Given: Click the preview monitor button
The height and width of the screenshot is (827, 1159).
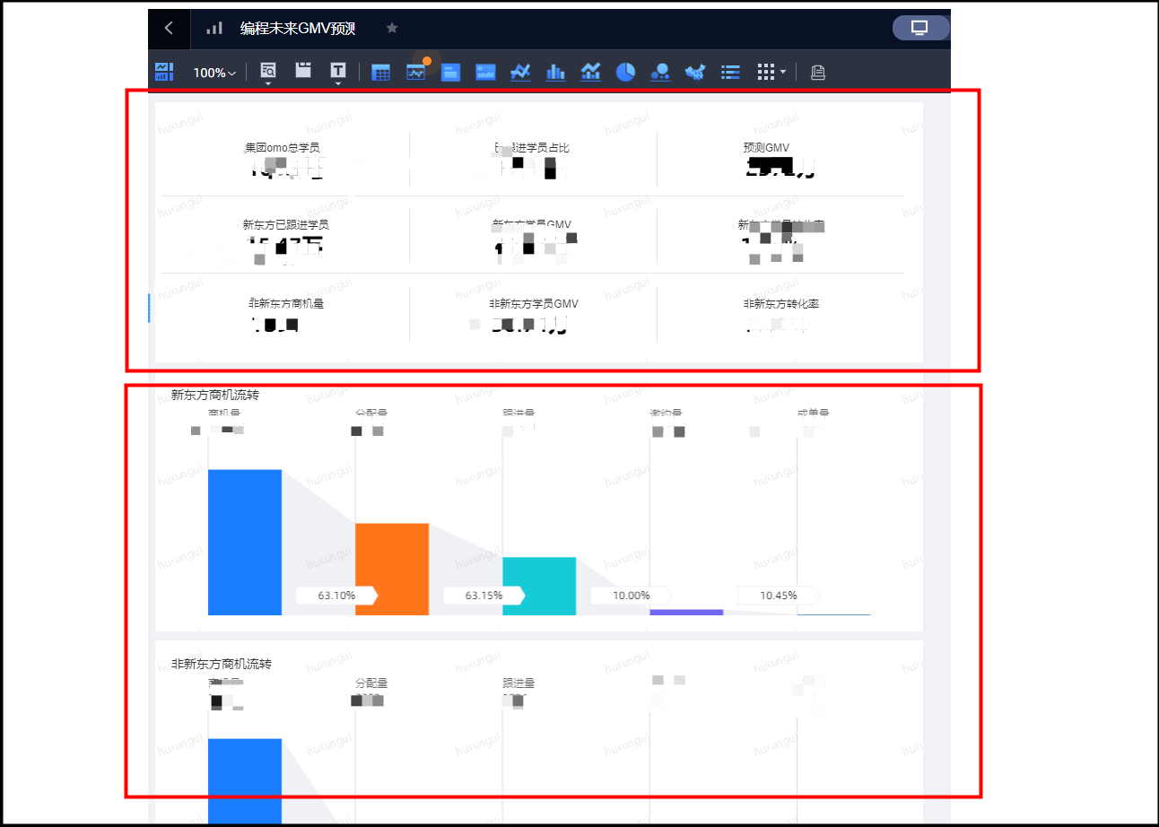Looking at the screenshot, I should [919, 28].
